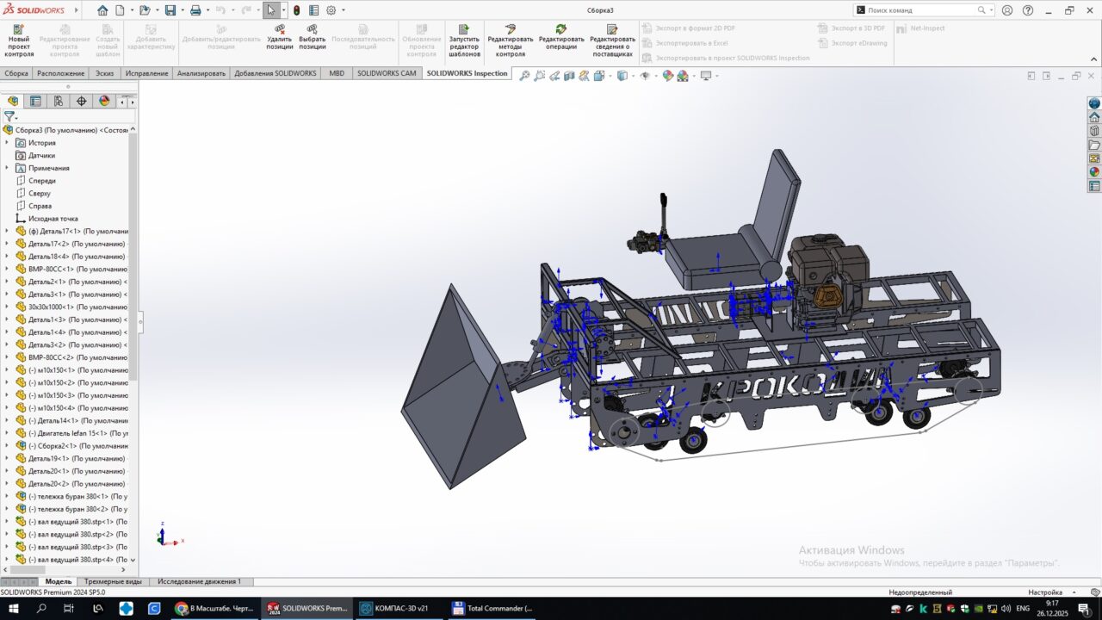Screen dimensions: 1102x620
Task: Click the Rebuild traffic light icon
Action: (x=297, y=10)
